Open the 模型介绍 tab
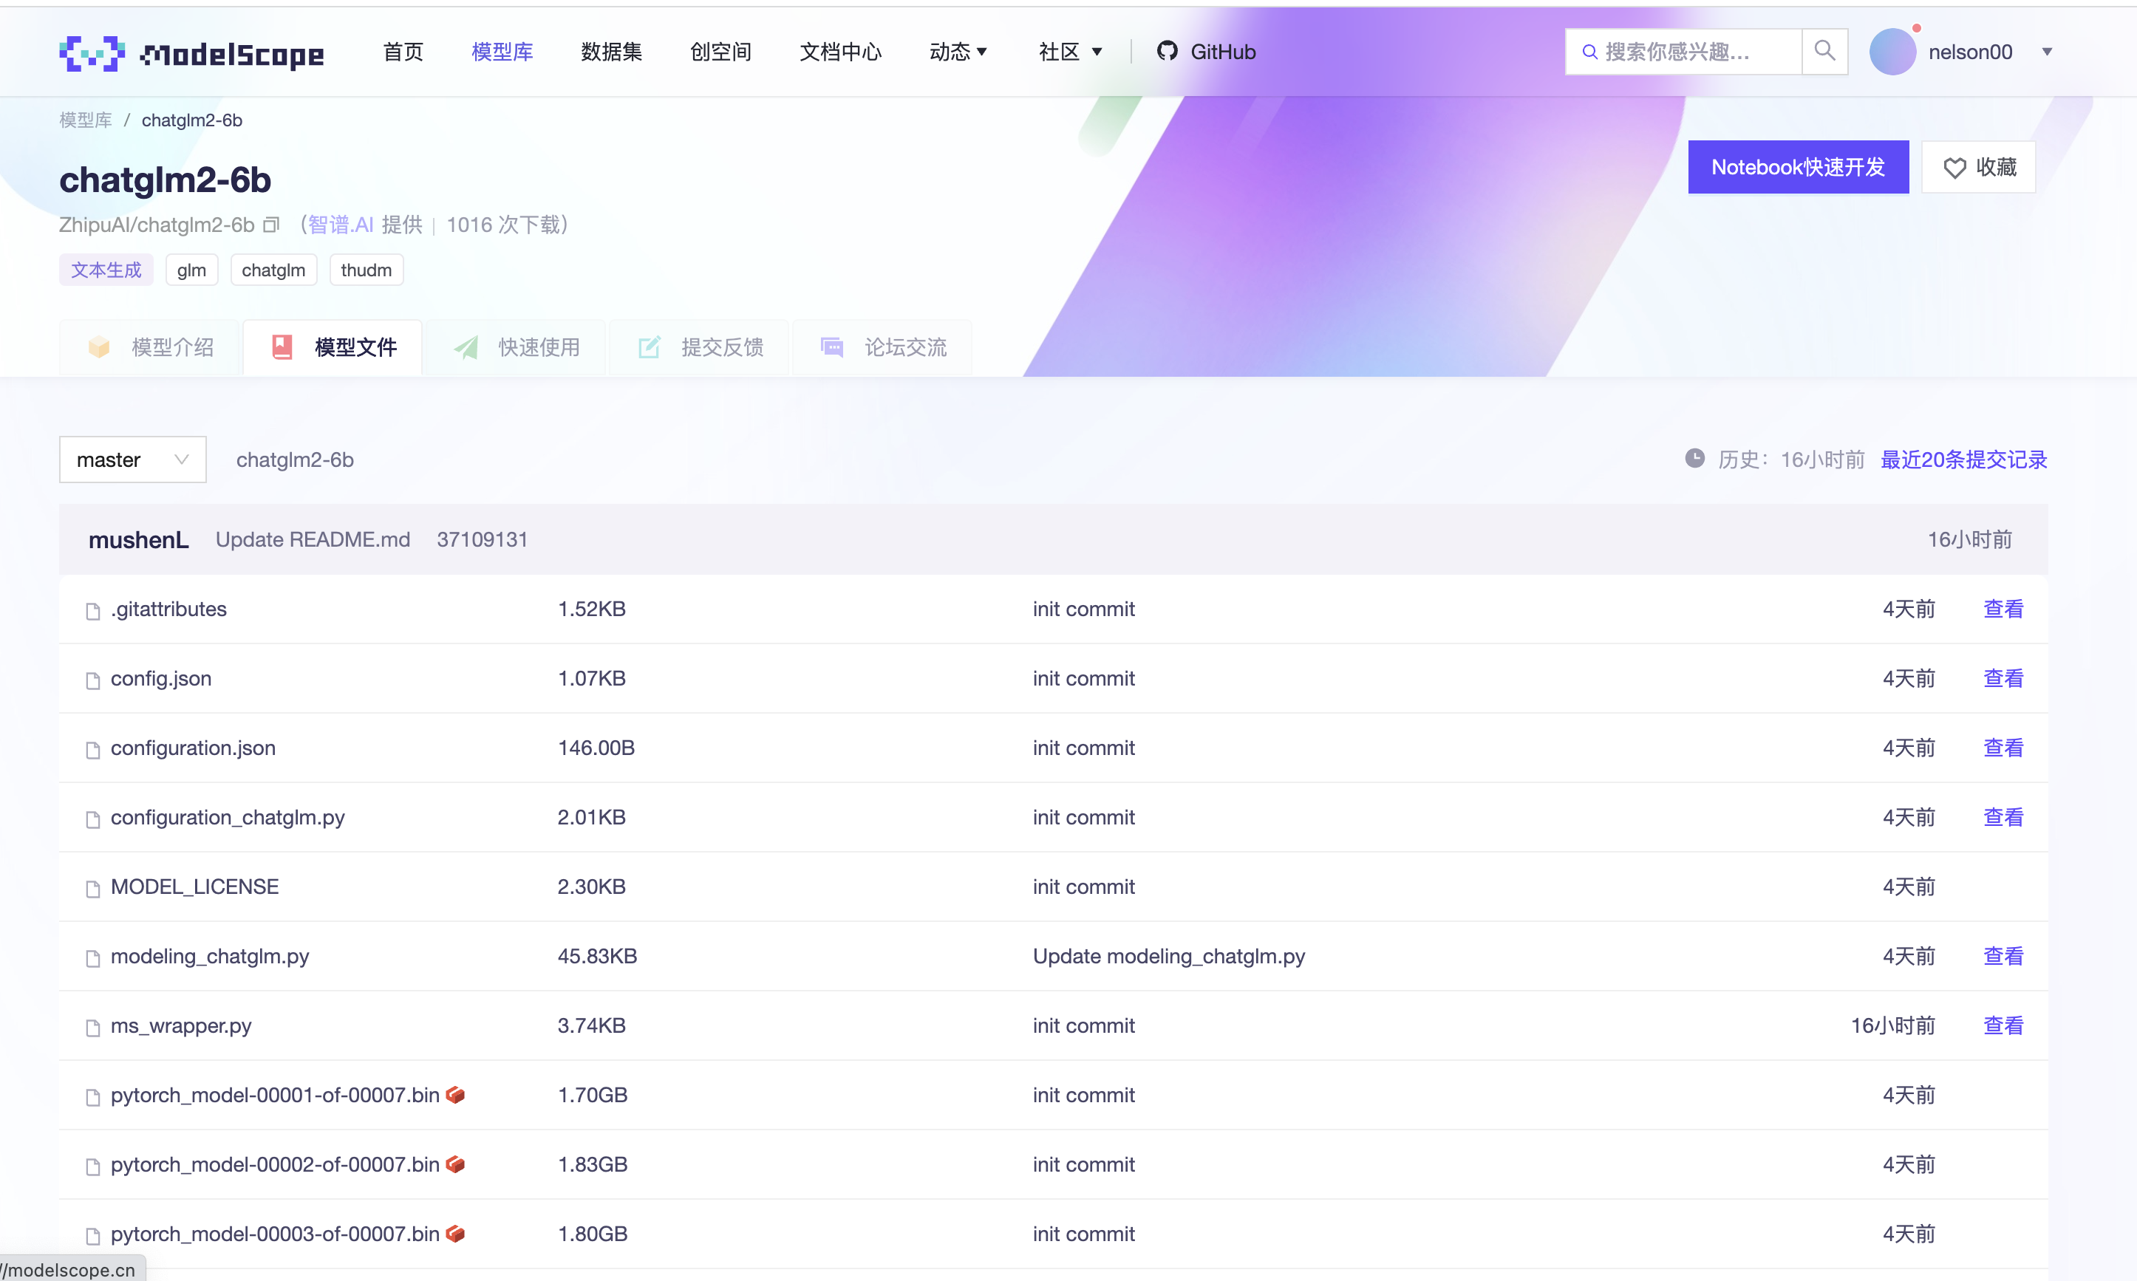2137x1281 pixels. (150, 347)
